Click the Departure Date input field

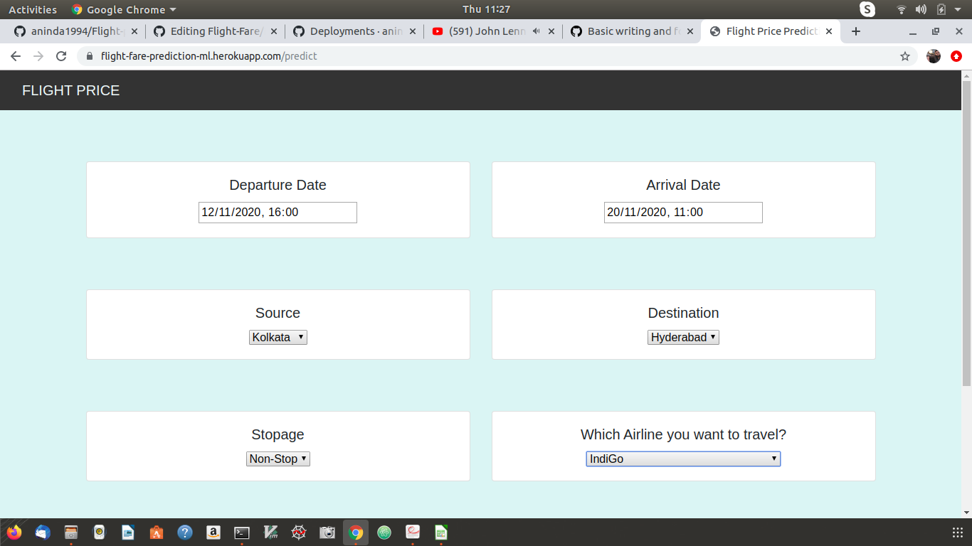point(278,212)
